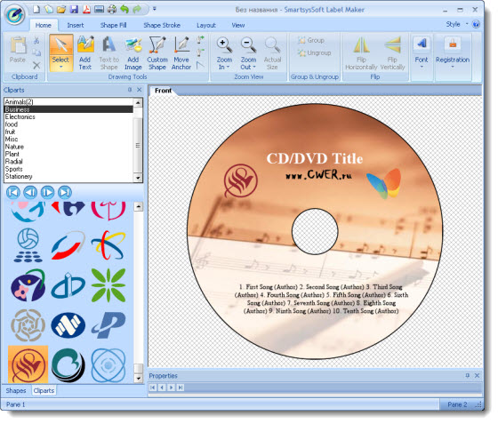
Task: Open the Registration dropdown
Action: coord(453,52)
